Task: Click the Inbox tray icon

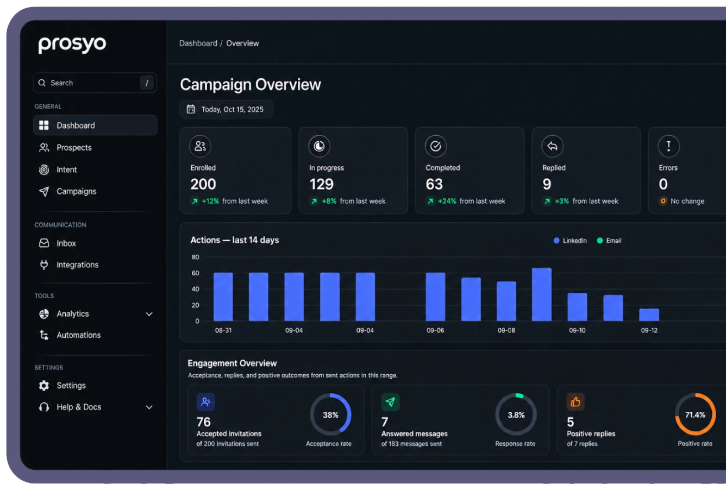Action: click(x=44, y=243)
